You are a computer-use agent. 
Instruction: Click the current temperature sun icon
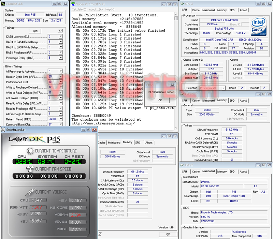[30, 151]
